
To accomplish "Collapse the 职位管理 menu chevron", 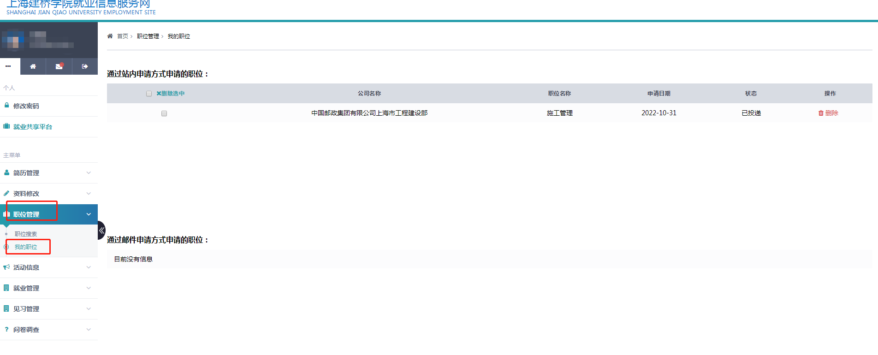I will (89, 214).
